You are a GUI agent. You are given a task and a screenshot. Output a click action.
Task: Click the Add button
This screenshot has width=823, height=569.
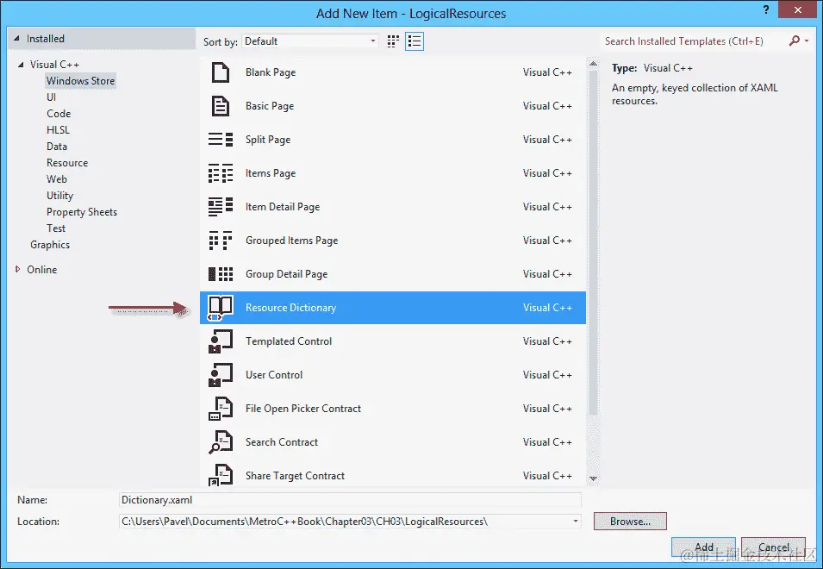(703, 547)
